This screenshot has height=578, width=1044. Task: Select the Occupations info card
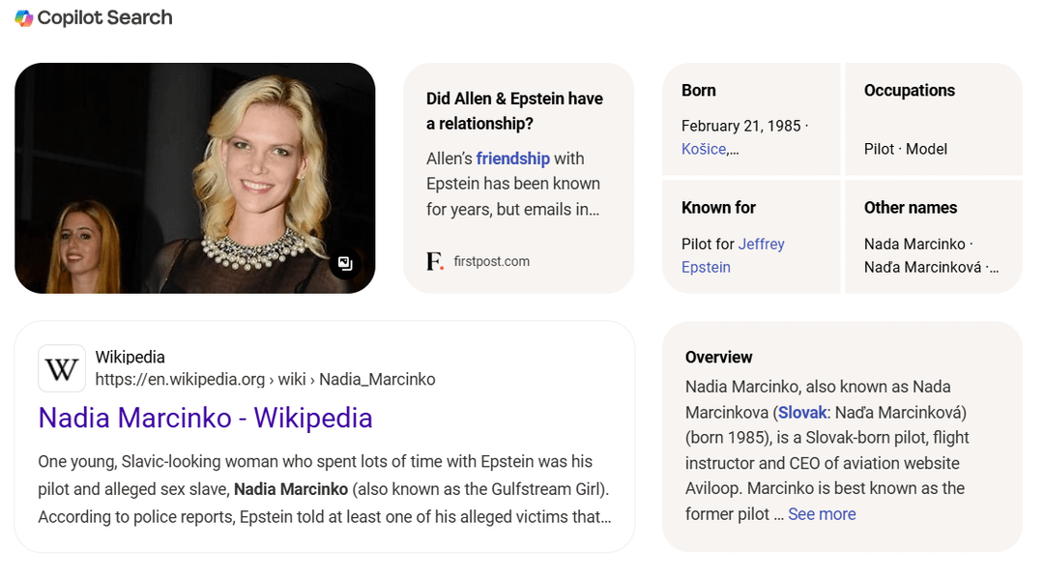click(933, 119)
